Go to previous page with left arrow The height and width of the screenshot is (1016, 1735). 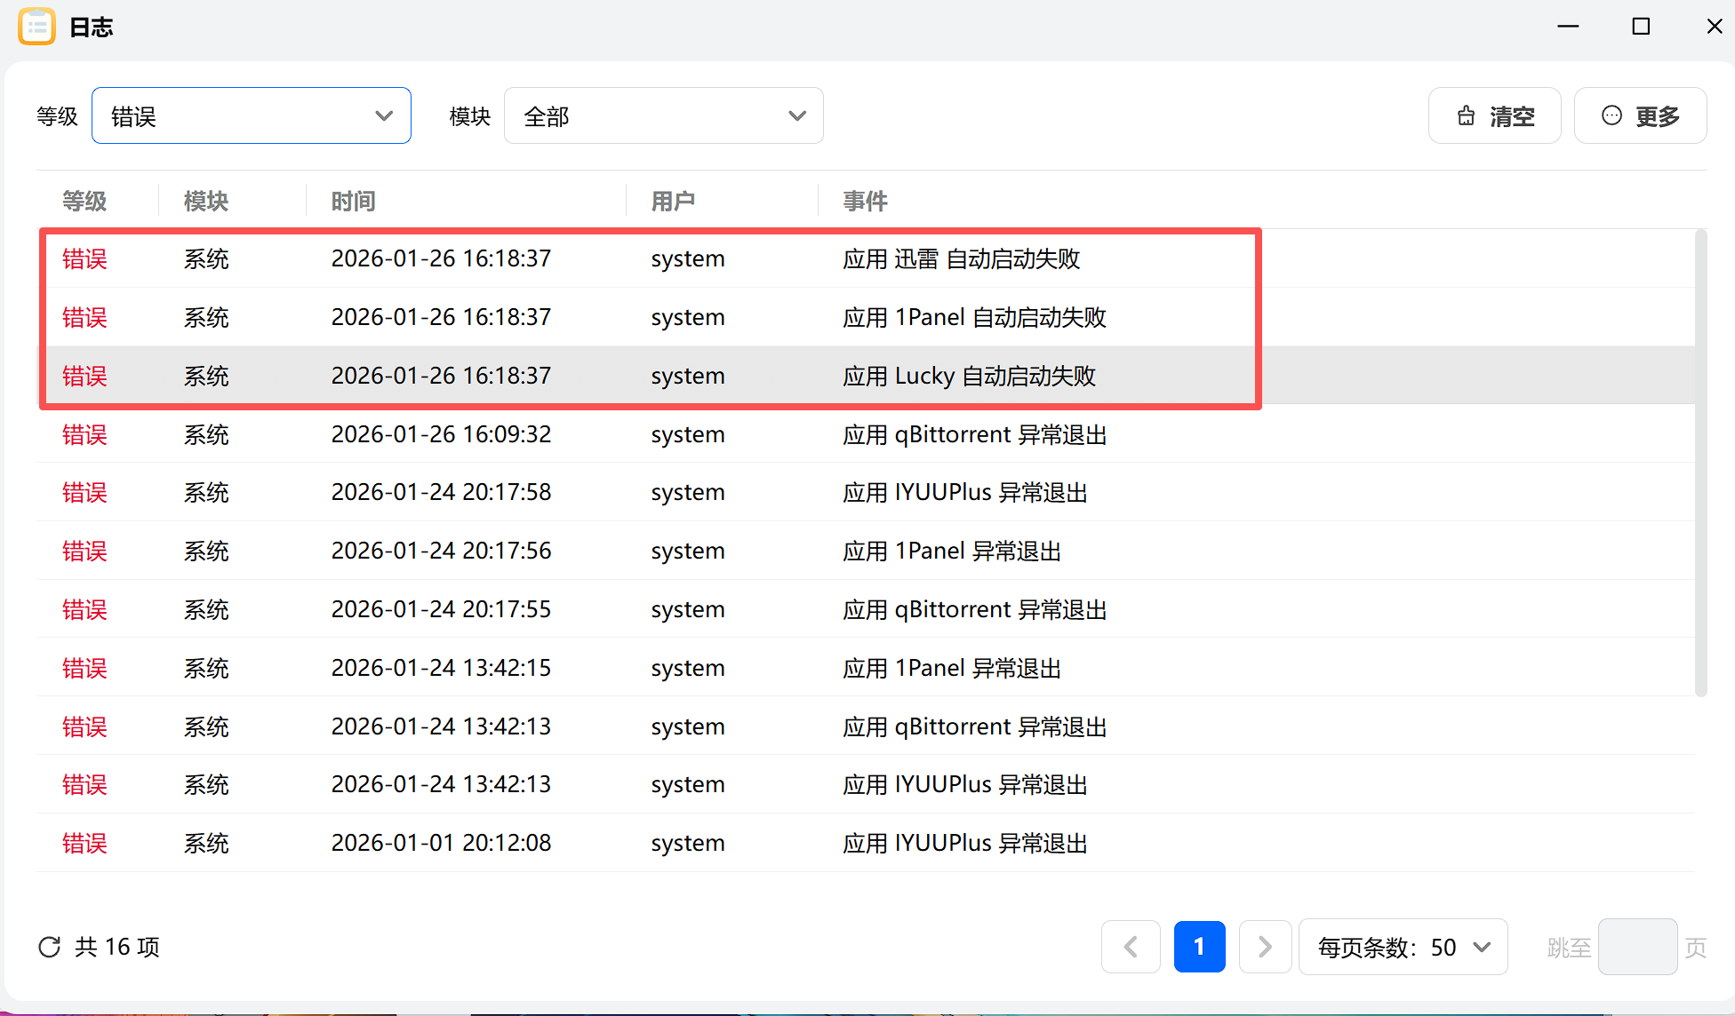(x=1131, y=947)
